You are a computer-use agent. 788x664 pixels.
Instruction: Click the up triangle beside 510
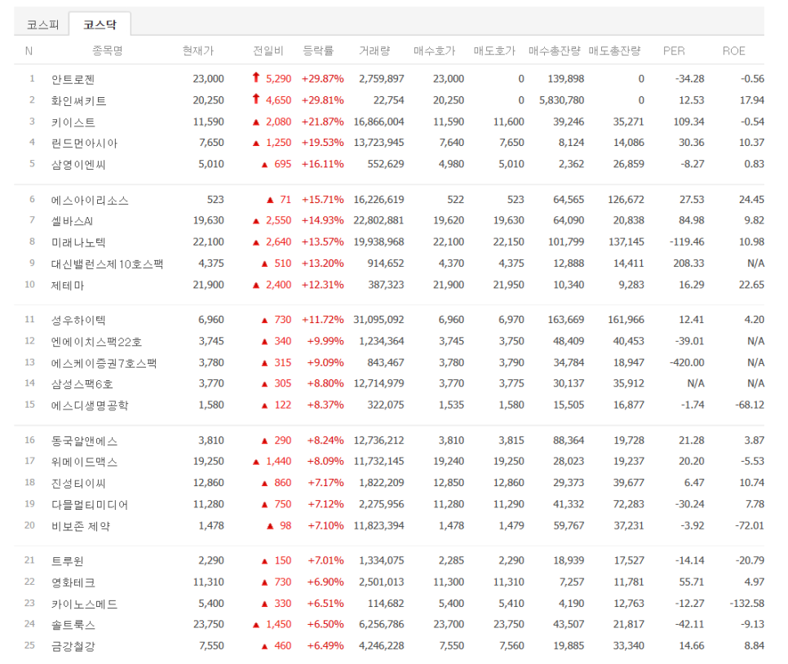(x=264, y=264)
